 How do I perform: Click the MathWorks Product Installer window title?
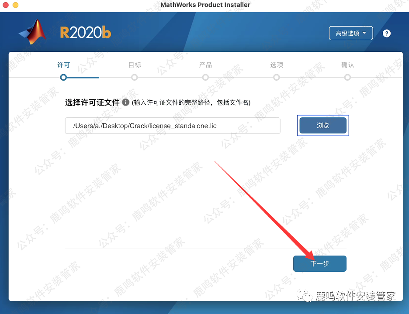[205, 5]
